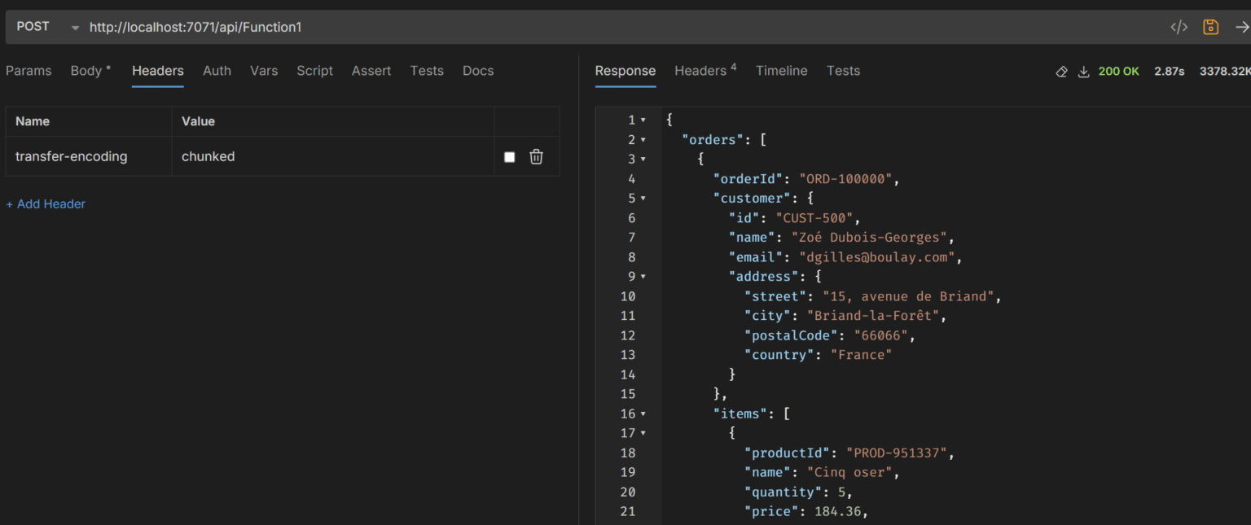The width and height of the screenshot is (1251, 525).
Task: Clear the response with the eraser icon
Action: pyautogui.click(x=1061, y=72)
